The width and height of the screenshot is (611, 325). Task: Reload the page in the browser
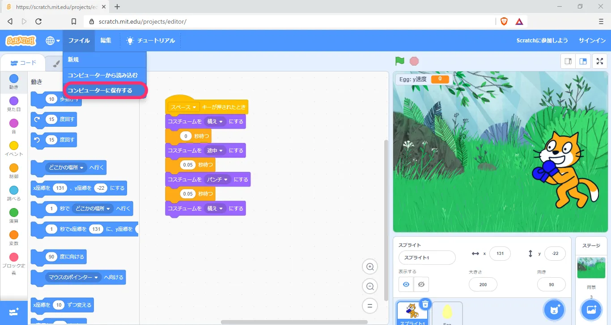pyautogui.click(x=38, y=21)
